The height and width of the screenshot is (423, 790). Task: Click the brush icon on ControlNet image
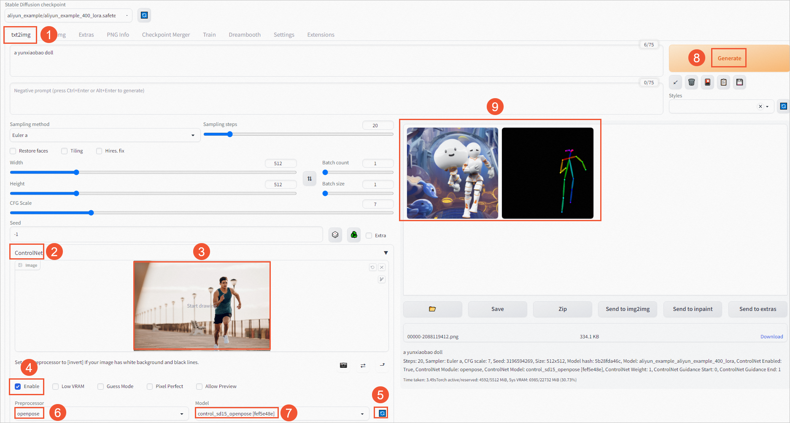(x=382, y=279)
